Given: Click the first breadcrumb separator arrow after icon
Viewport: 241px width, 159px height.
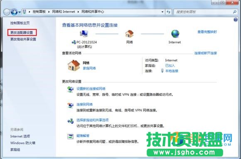Looking at the screenshot, I should [x=30, y=12].
